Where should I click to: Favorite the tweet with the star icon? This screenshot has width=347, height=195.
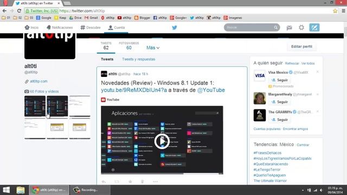pos(130,182)
